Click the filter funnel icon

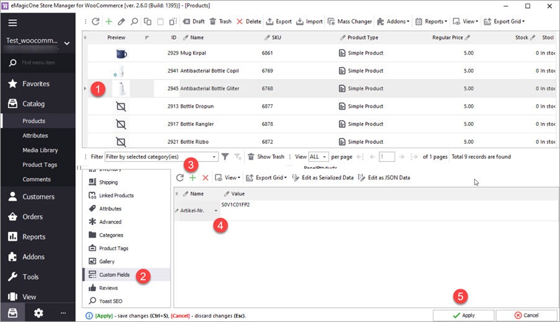(x=225, y=157)
